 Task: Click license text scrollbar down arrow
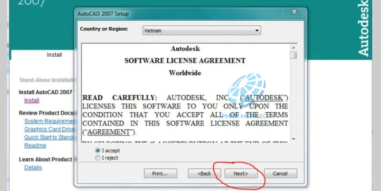point(293,139)
